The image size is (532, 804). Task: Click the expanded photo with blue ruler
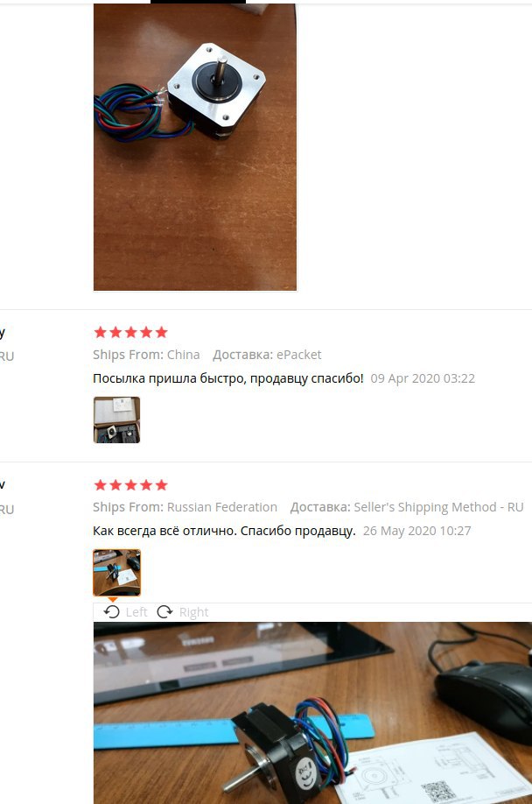point(313,713)
